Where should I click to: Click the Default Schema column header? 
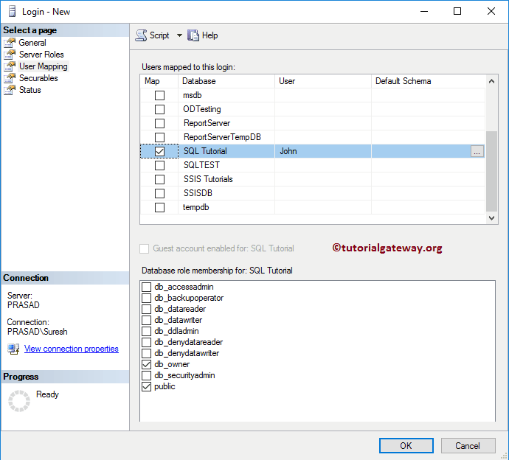click(429, 81)
